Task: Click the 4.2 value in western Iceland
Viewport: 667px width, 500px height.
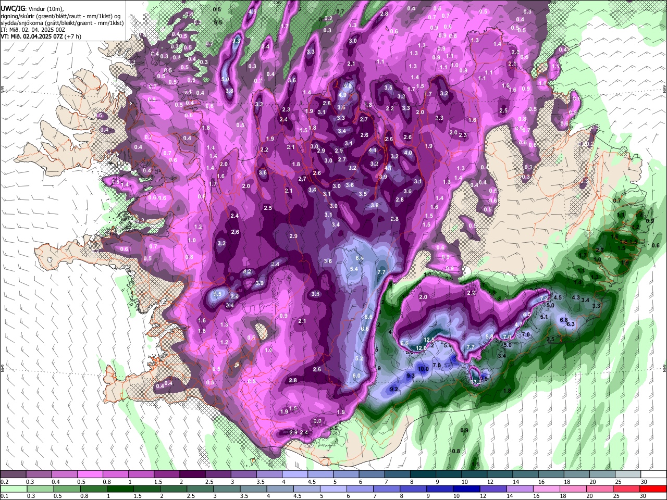Action: click(x=248, y=271)
